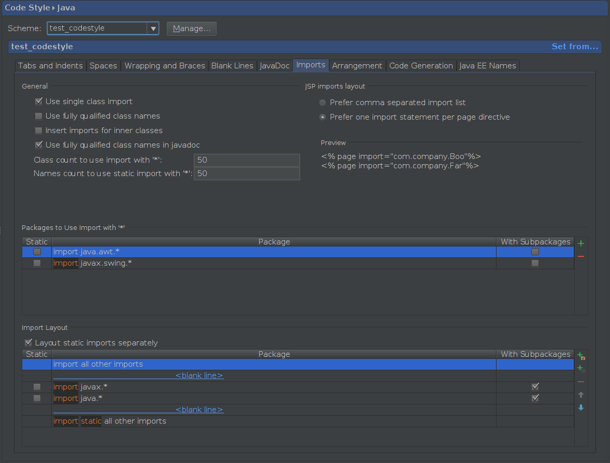610x463 pixels.
Task: Switch to the Code Generation tab
Action: tap(421, 65)
